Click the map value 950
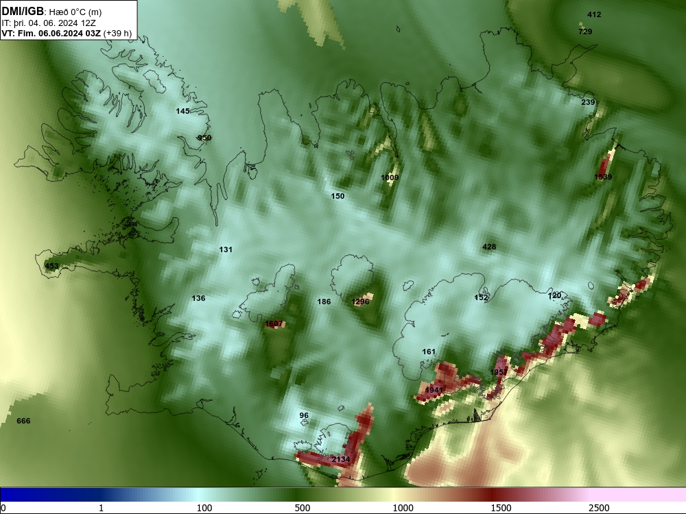 (x=204, y=138)
